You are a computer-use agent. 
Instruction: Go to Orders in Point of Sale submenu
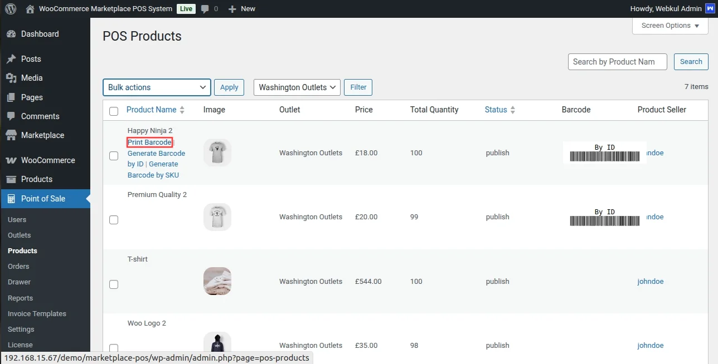pyautogui.click(x=18, y=267)
